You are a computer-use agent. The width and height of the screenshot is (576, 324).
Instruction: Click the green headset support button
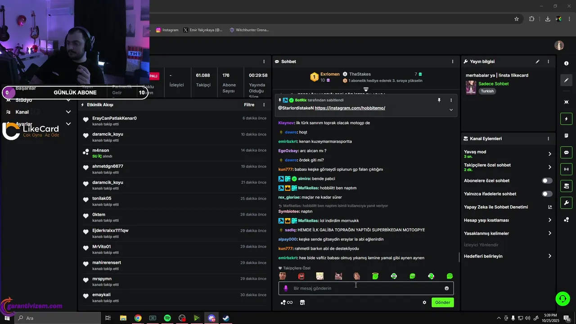(562, 298)
